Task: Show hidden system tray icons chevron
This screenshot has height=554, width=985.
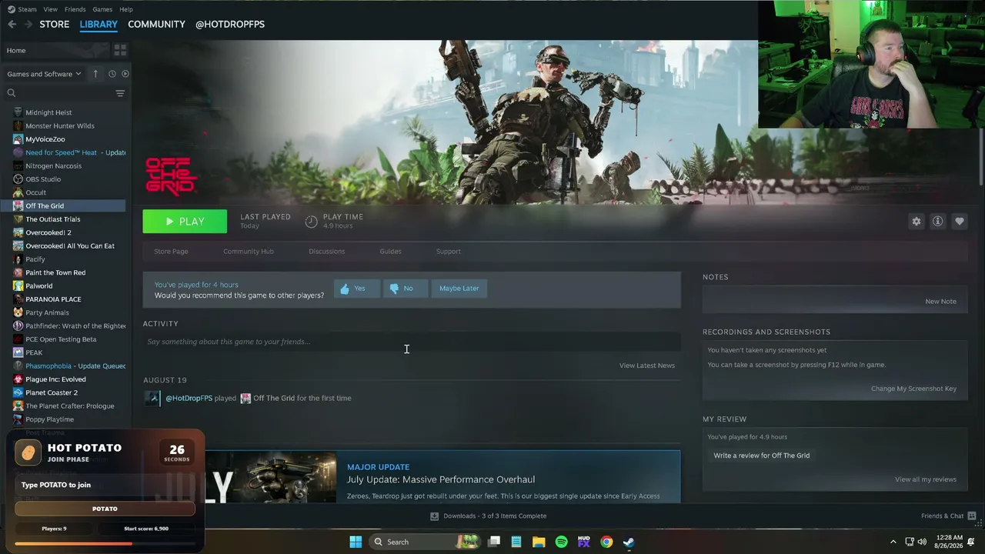Action: (893, 542)
